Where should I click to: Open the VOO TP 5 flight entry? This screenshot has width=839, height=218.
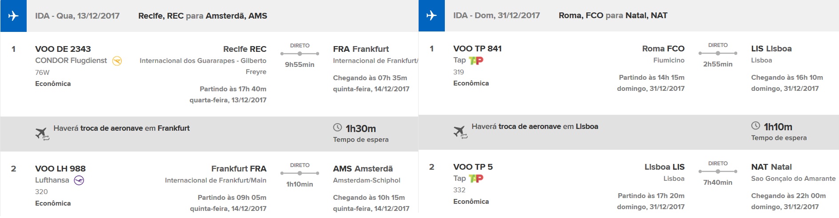(x=473, y=167)
